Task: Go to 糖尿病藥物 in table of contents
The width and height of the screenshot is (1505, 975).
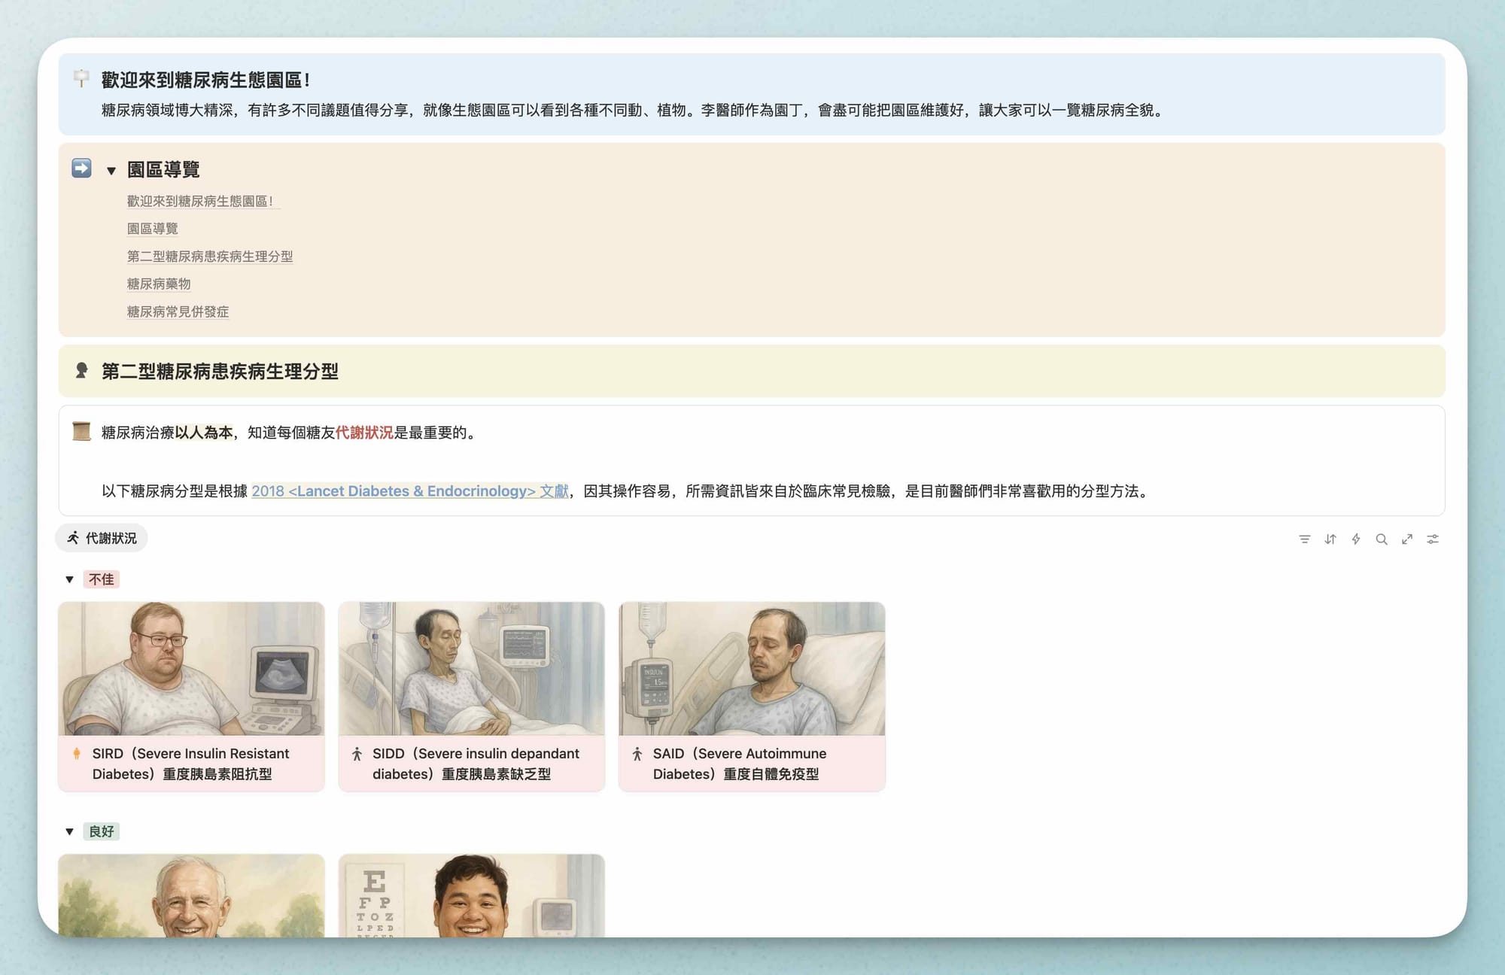Action: click(158, 284)
